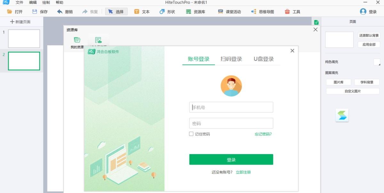Select page 2 thumbnail

coord(24,61)
